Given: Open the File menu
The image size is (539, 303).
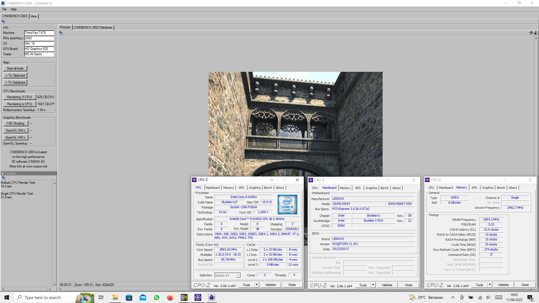Looking at the screenshot, I should coord(4,9).
